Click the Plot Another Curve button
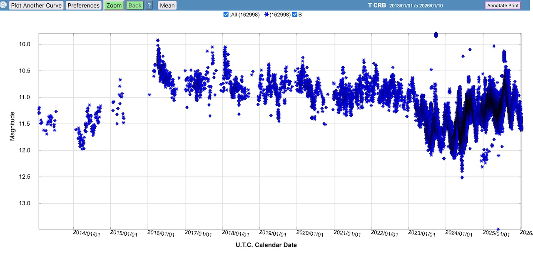The image size is (533, 254). coord(36,5)
